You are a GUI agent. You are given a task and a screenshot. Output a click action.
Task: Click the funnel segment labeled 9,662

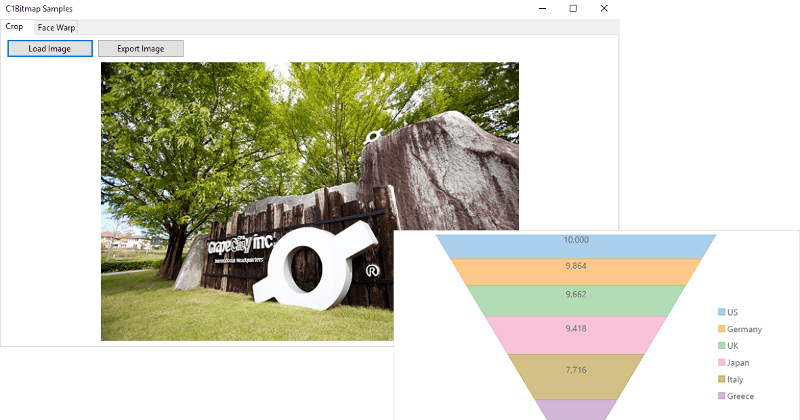[576, 301]
